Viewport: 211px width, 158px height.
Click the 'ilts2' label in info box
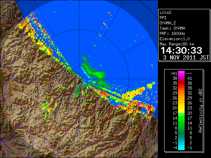[166, 13]
